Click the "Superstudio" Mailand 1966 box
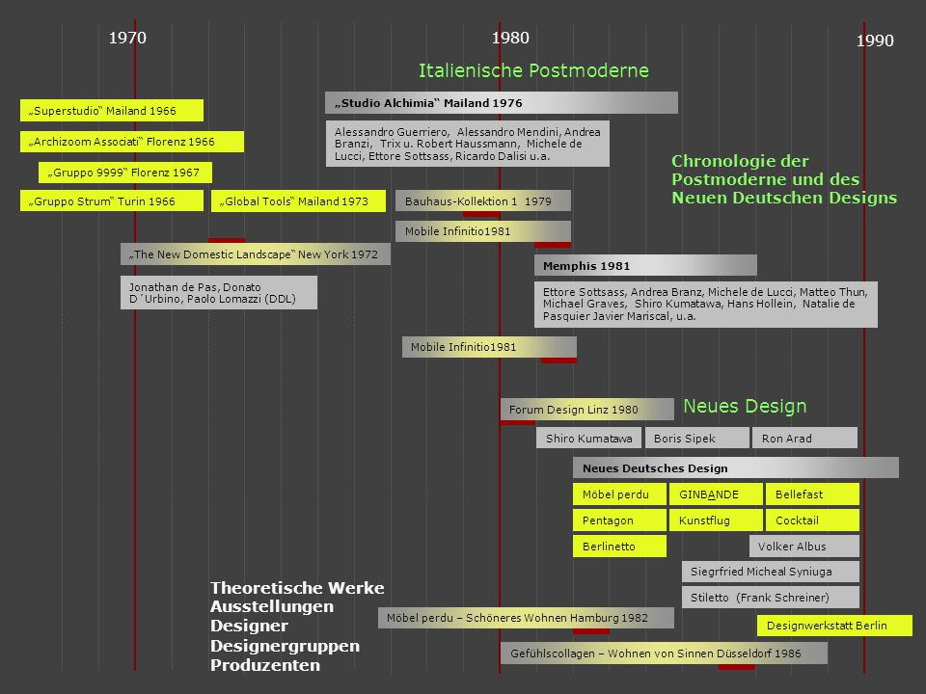This screenshot has width=926, height=694. point(112,110)
